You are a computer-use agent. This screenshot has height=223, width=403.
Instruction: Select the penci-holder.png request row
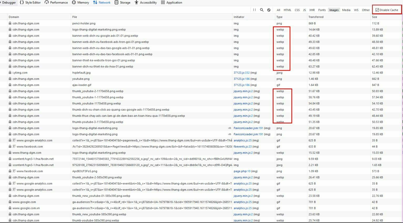[201, 23]
